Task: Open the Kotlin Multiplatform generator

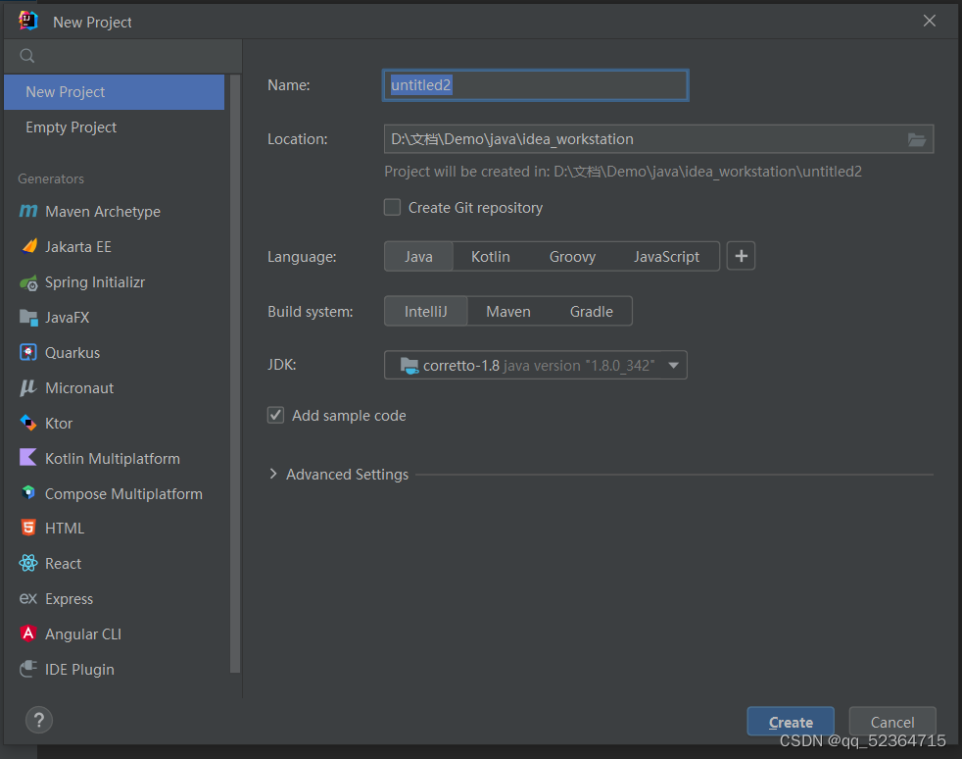Action: coord(114,459)
